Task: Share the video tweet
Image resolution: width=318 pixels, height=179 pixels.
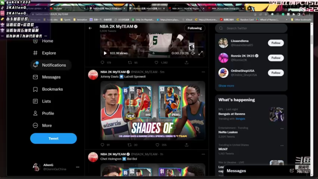Action: tap(186, 62)
